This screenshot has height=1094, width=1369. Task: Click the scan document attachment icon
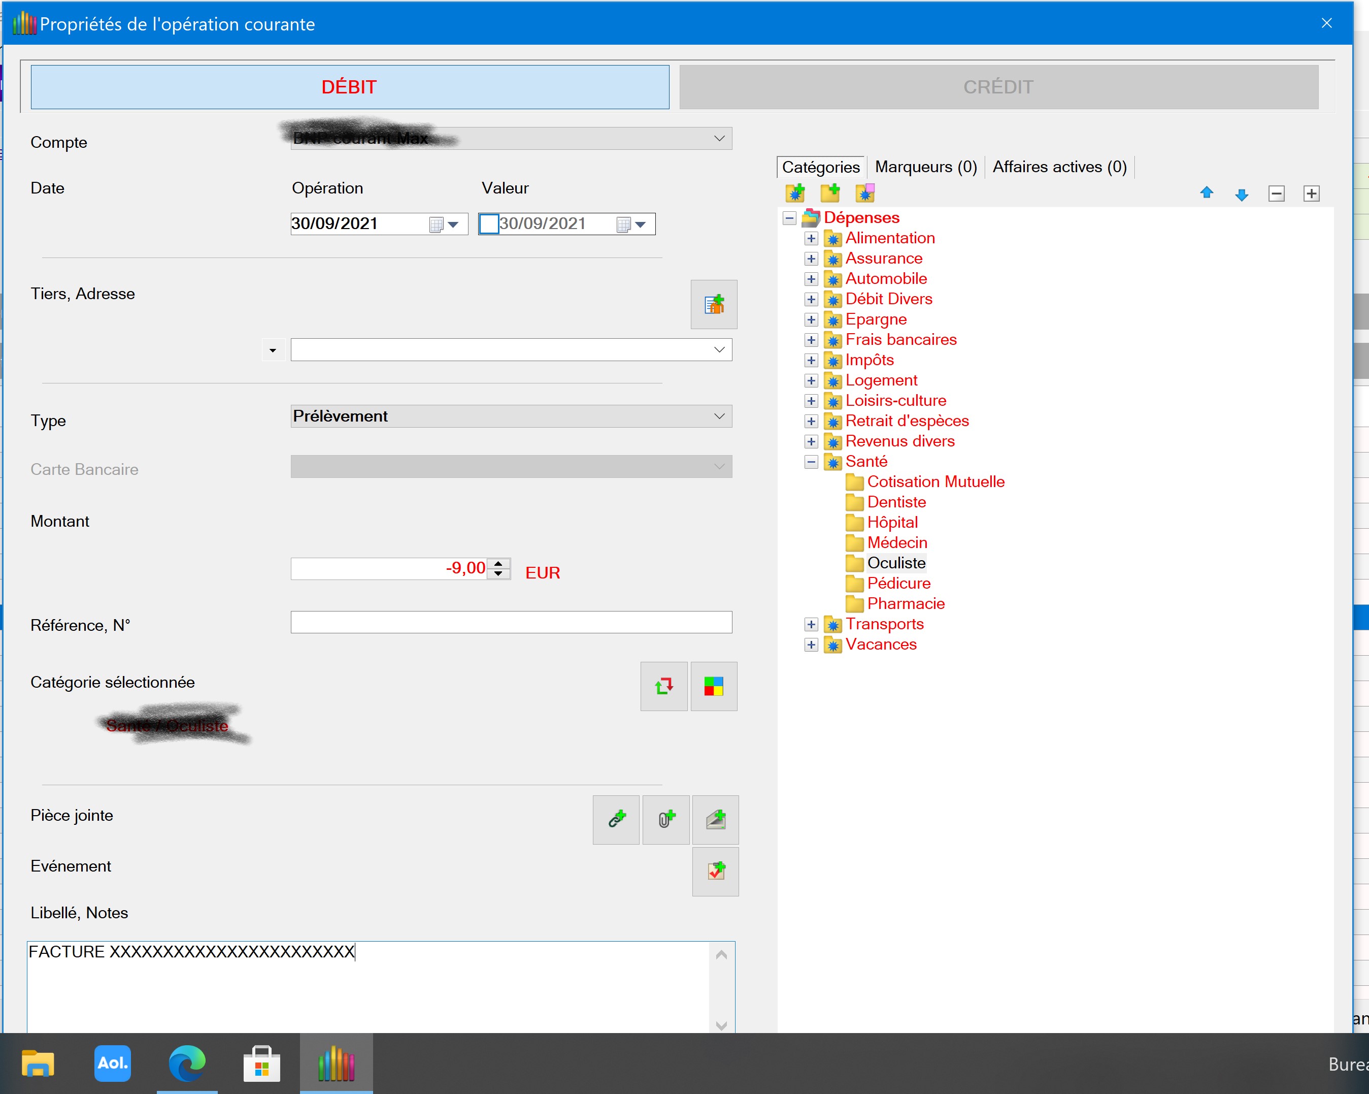coord(716,820)
